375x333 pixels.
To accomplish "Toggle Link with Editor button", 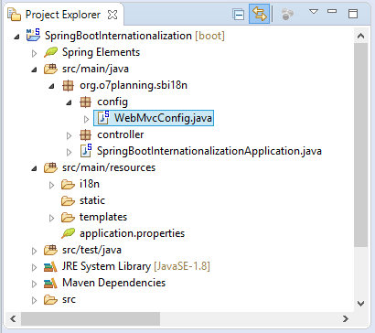I will (x=259, y=14).
